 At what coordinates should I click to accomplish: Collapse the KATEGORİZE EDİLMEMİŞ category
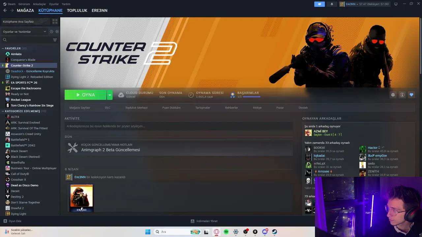3,111
